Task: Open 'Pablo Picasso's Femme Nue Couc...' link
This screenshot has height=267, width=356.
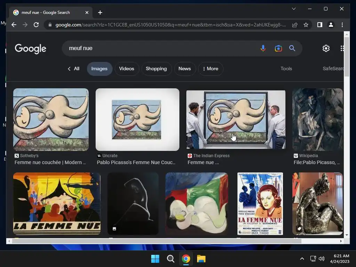Action: click(x=136, y=162)
